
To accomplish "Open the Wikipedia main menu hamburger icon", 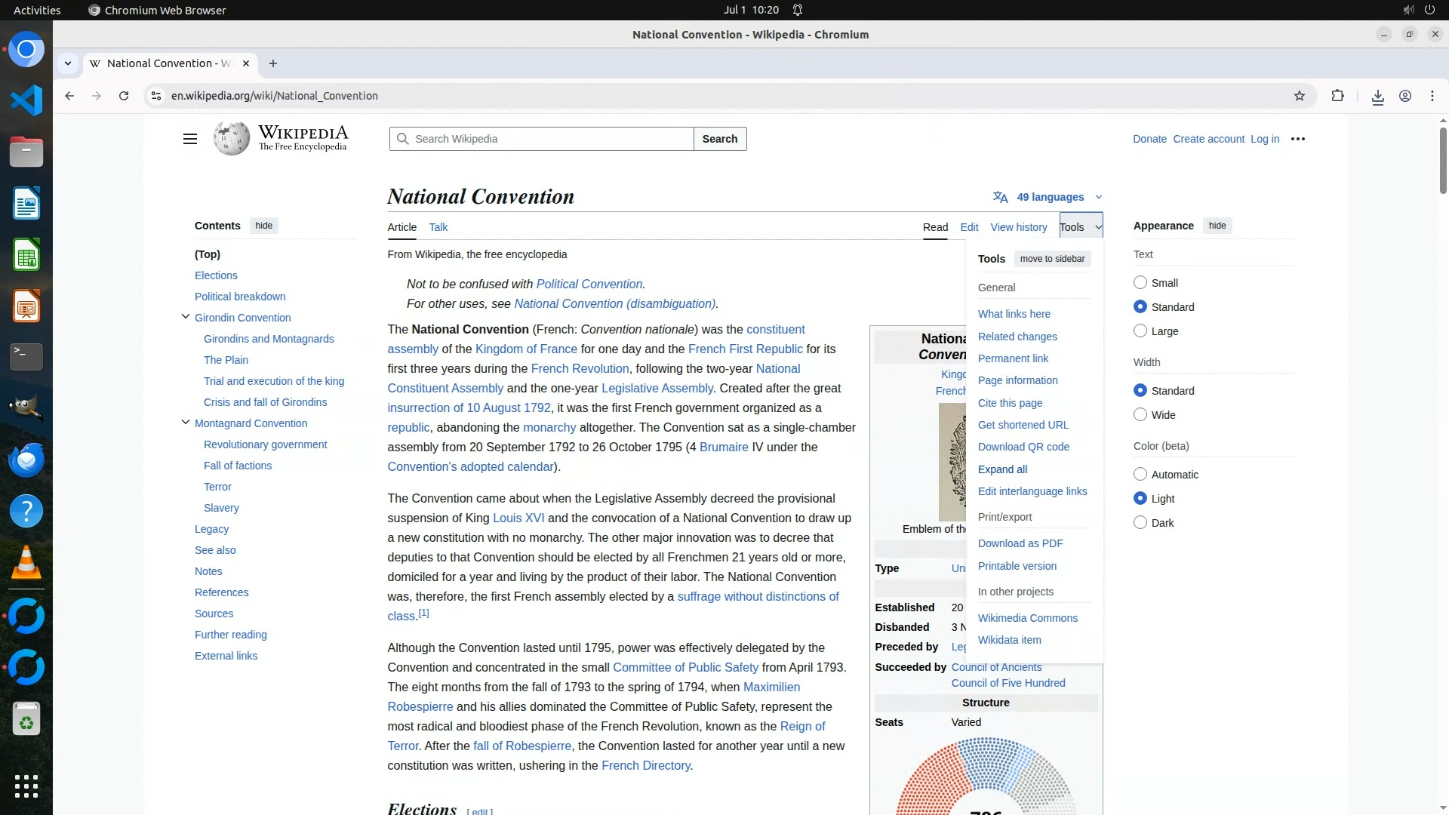I will tap(190, 139).
